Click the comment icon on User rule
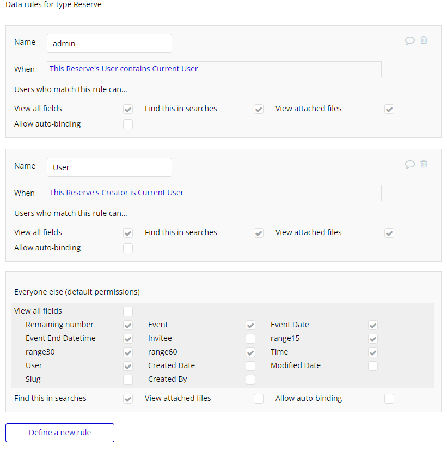This screenshot has height=450, width=447. pos(409,164)
